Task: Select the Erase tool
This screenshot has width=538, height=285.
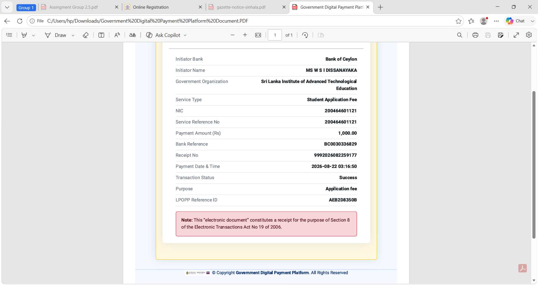Action: (85, 35)
